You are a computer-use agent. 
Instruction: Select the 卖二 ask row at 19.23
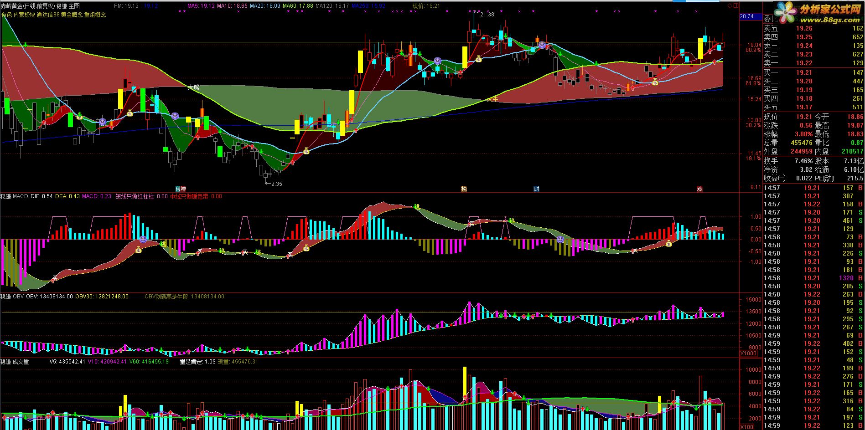pos(814,54)
